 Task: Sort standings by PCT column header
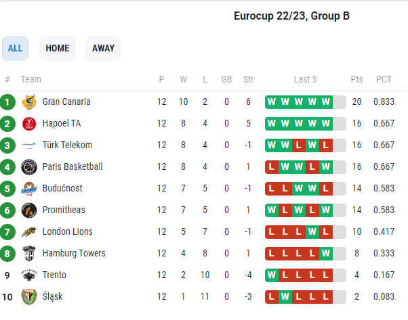(x=384, y=79)
